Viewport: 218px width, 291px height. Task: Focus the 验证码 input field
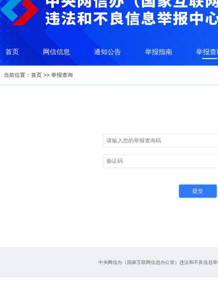coord(160,161)
